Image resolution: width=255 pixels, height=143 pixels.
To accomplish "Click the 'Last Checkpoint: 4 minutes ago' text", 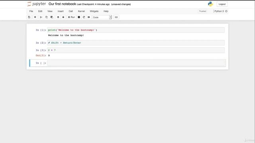I will click(93, 4).
